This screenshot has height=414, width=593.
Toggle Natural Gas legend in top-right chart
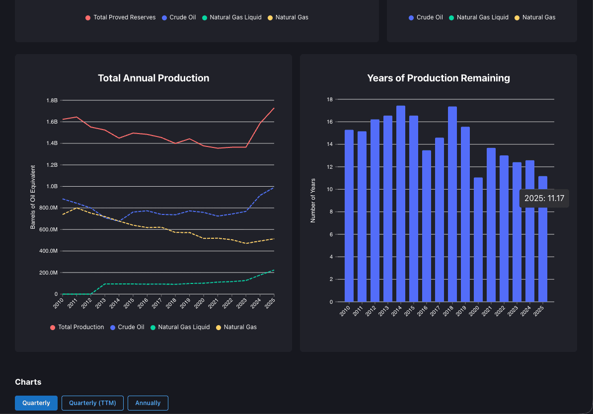535,17
